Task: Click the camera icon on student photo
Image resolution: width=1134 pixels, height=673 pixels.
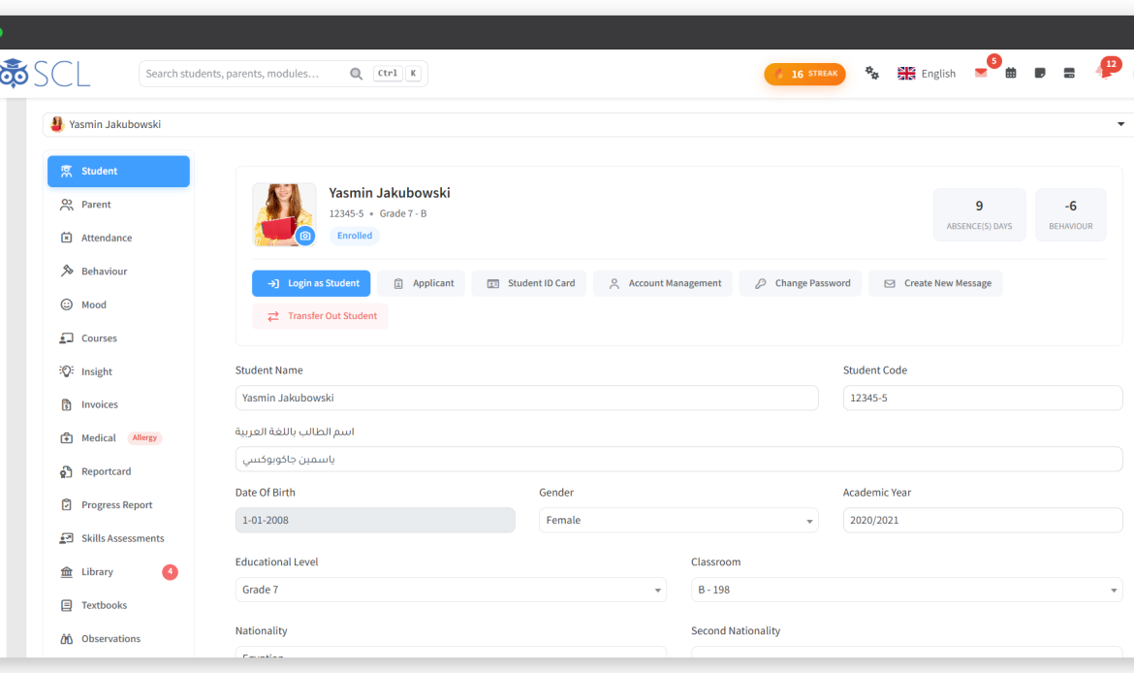Action: pyautogui.click(x=305, y=236)
